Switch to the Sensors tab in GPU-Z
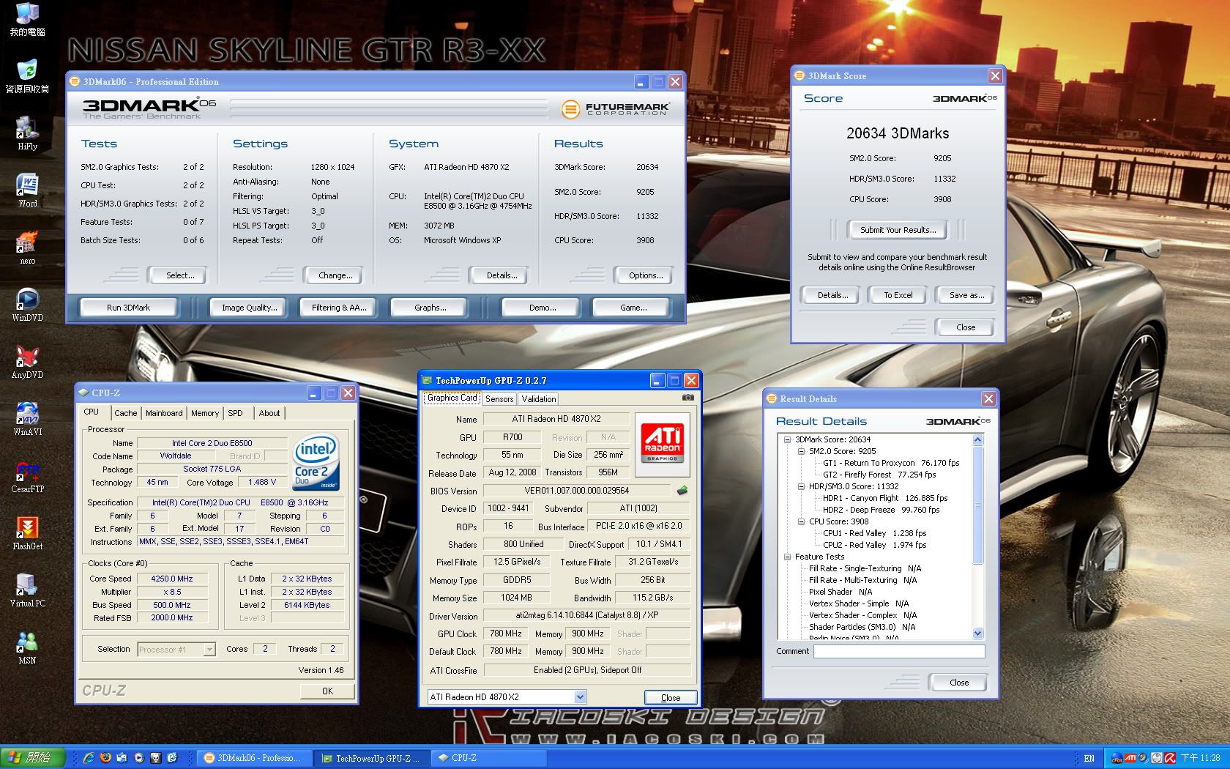Image resolution: width=1230 pixels, height=769 pixels. tap(499, 399)
